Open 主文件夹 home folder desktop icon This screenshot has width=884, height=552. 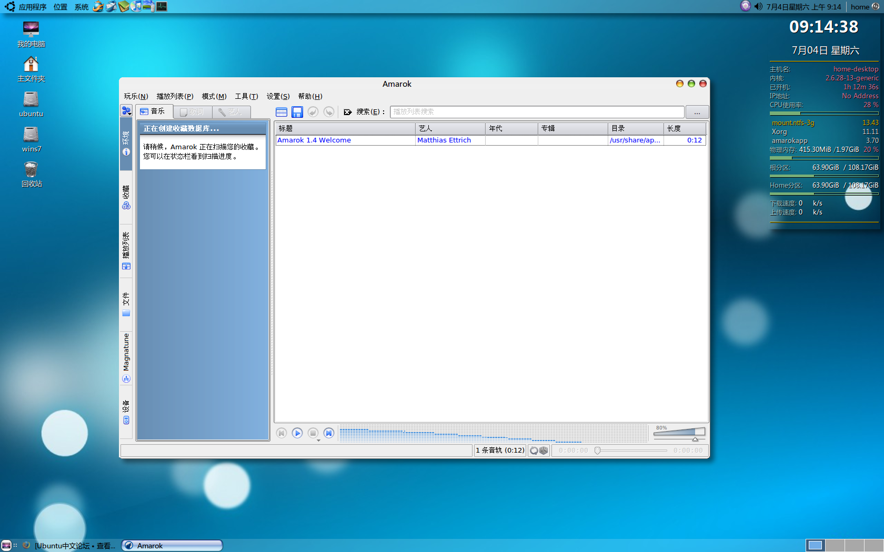click(x=31, y=69)
